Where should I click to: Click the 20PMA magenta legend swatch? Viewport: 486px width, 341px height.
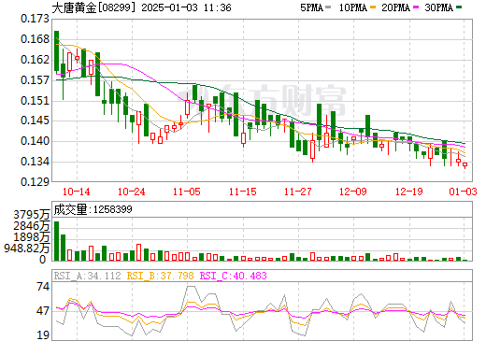pyautogui.click(x=416, y=7)
